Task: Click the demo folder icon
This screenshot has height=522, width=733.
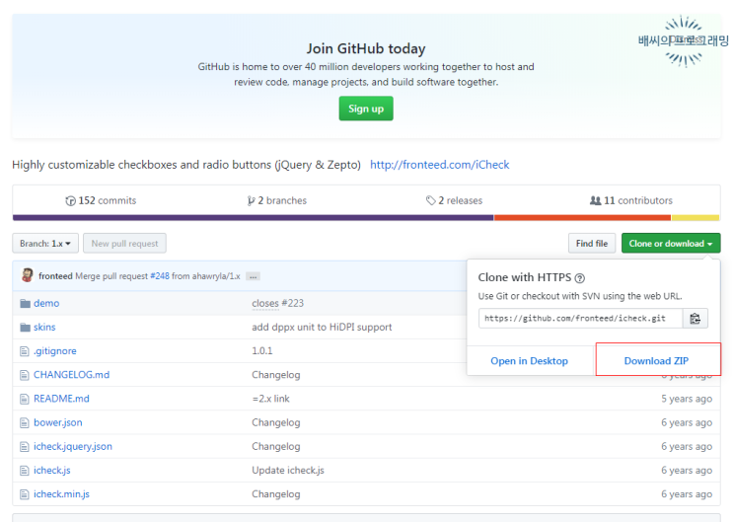Action: 26,304
